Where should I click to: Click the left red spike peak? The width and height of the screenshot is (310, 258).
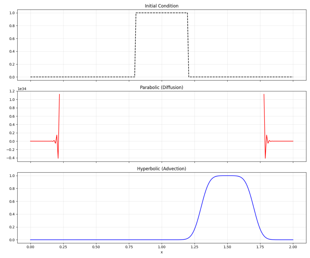pos(59,94)
